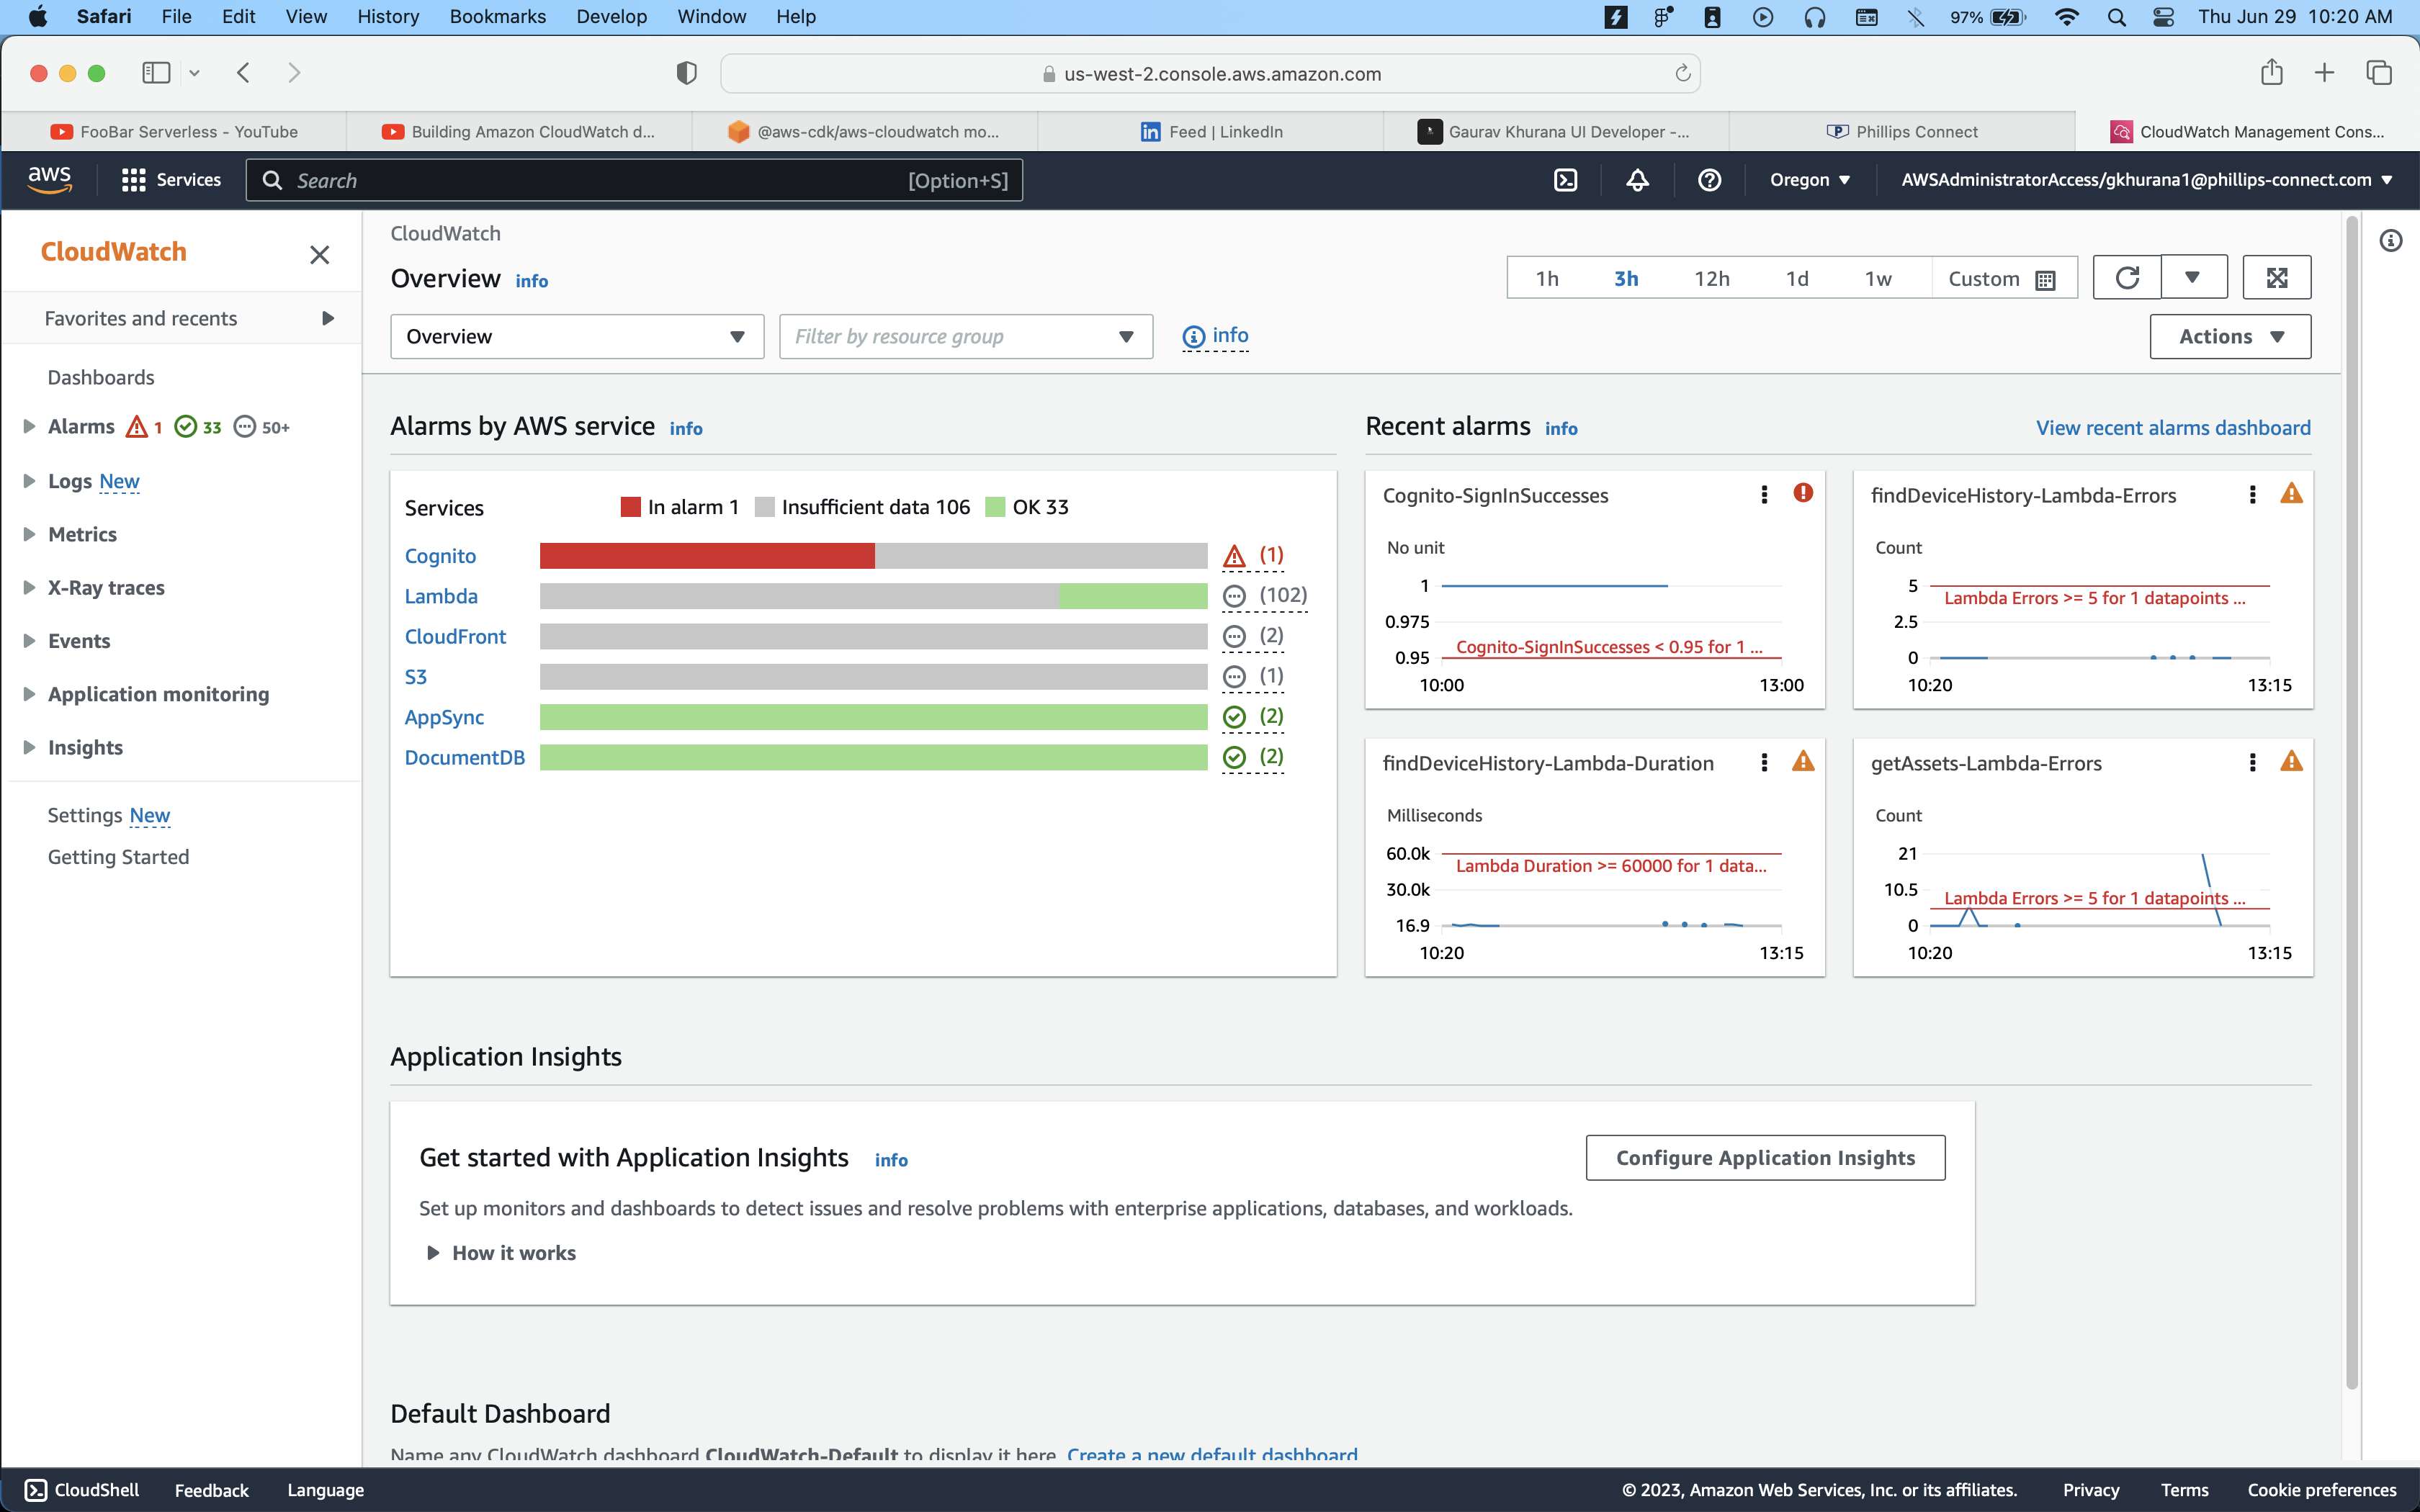Screen dimensions: 2420x1512
Task: Close the CloudWatch sidebar with the X
Action: pos(319,255)
